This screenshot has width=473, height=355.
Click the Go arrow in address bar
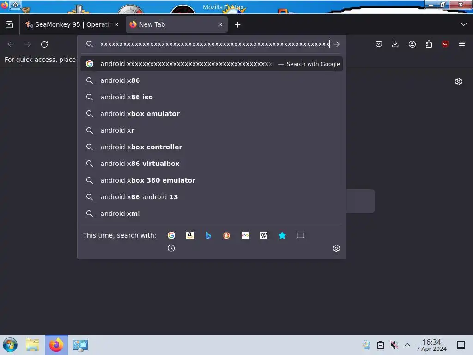[x=336, y=44]
